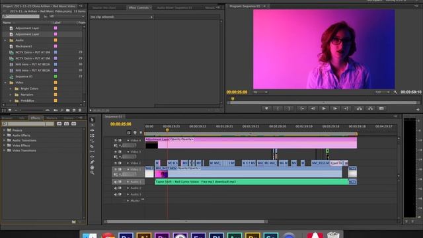This screenshot has width=423, height=238.
Task: Mute the Audio 1 track speaker
Action: 116,182
